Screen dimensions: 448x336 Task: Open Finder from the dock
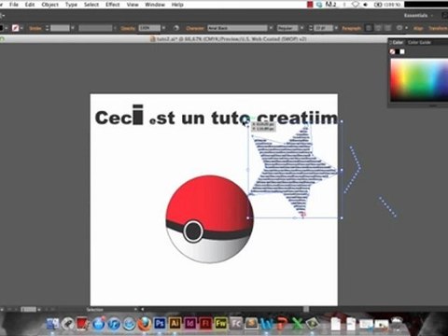click(53, 324)
